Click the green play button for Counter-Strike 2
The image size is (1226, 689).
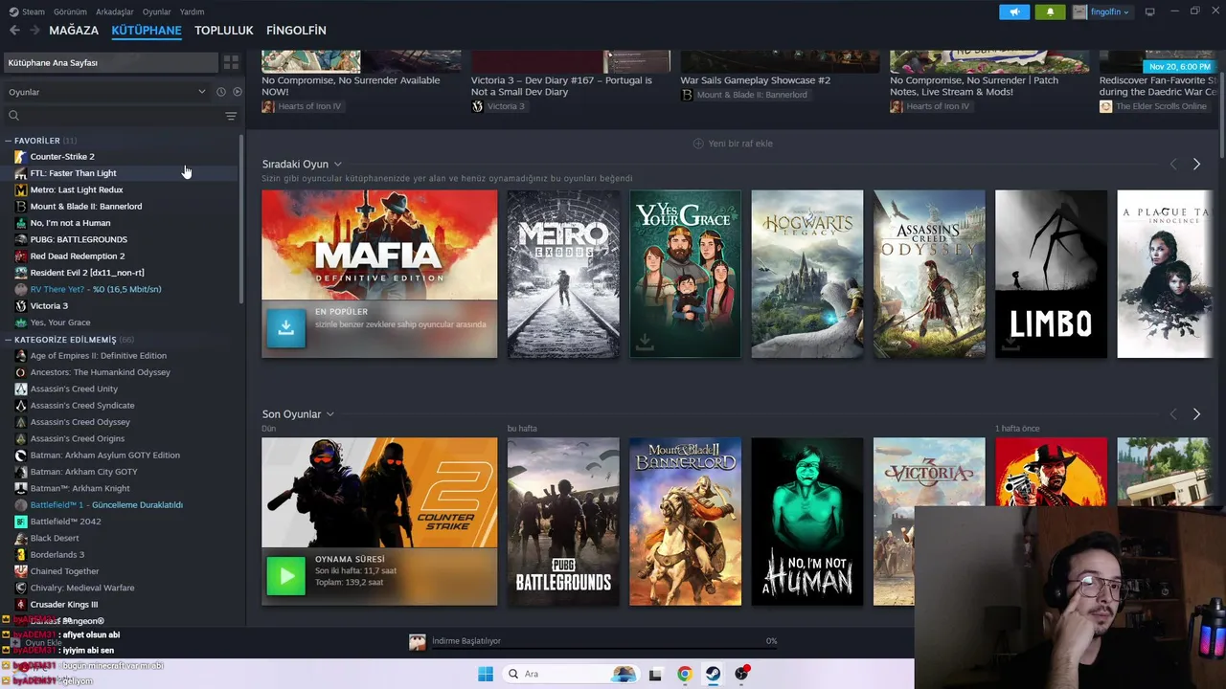(x=285, y=576)
